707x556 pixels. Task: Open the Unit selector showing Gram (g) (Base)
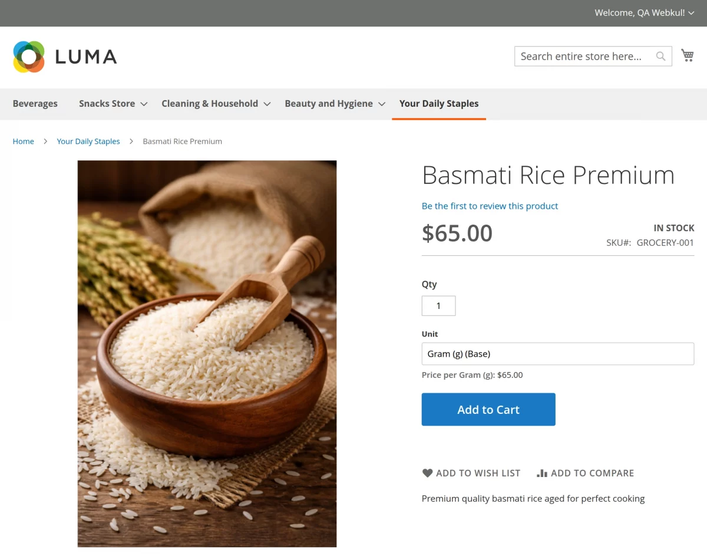(557, 353)
